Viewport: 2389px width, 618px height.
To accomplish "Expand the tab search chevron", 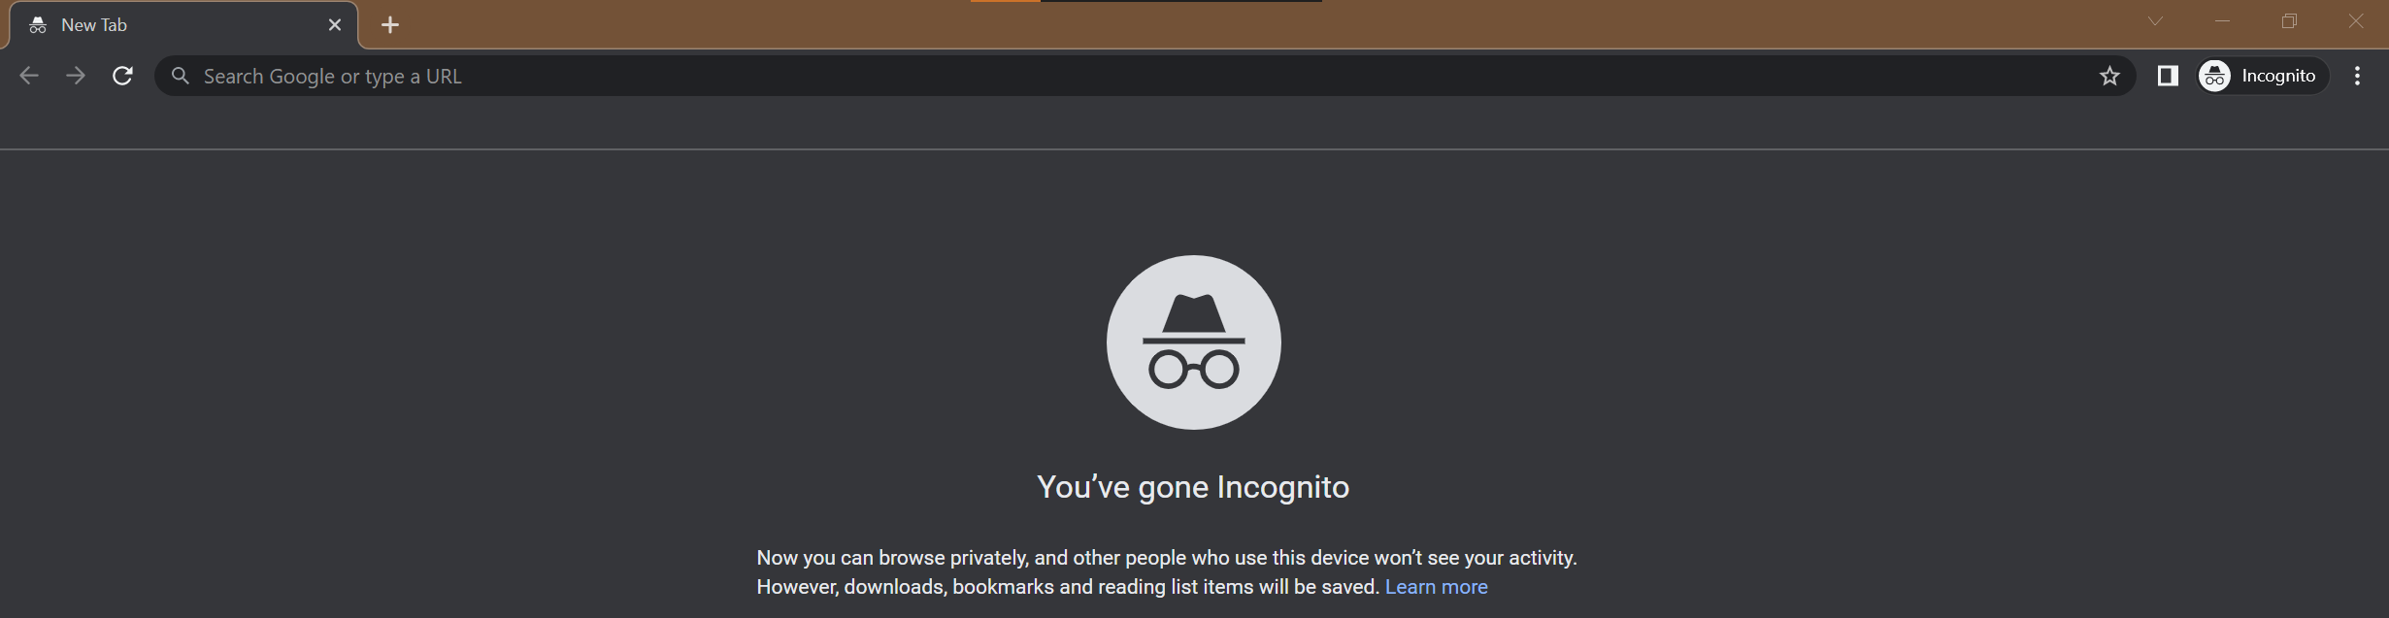I will click(2155, 21).
